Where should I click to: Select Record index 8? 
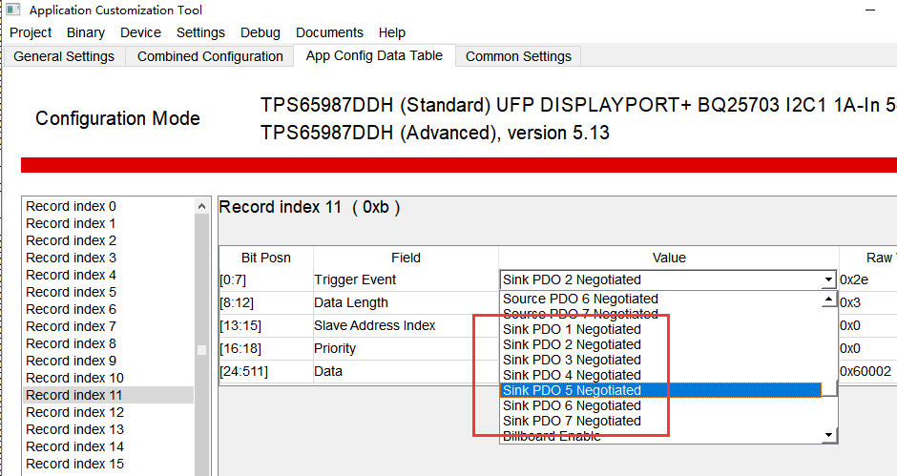[x=108, y=343]
